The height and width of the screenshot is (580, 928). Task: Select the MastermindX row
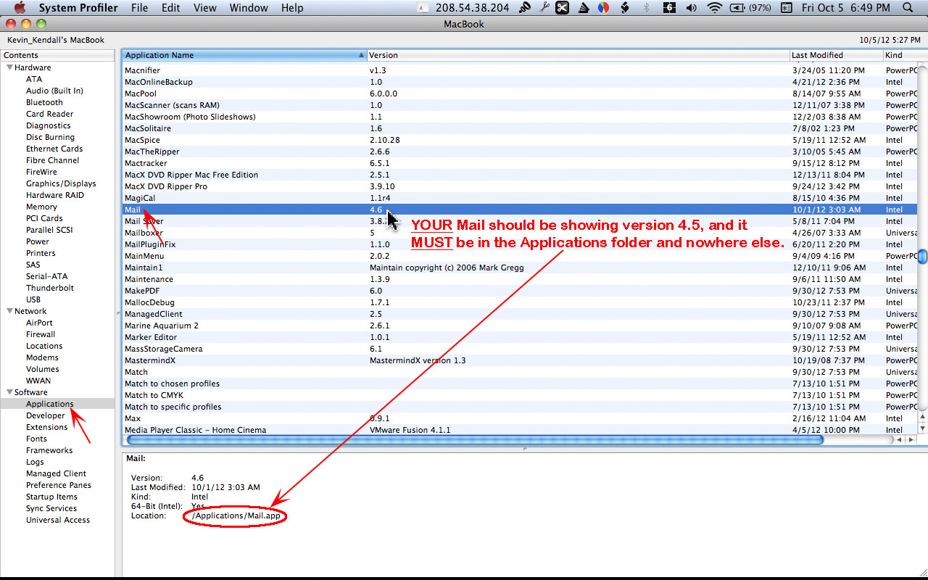coord(520,360)
